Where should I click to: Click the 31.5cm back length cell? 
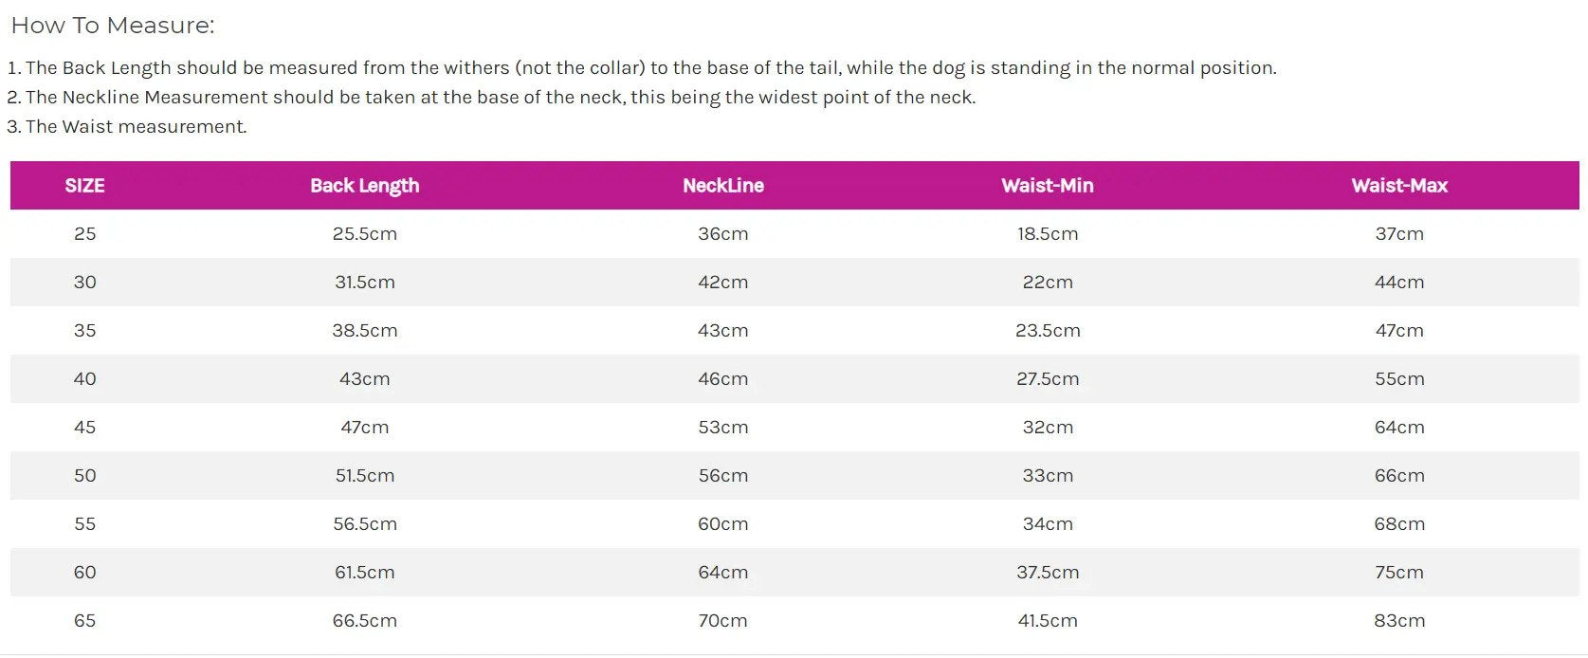pyautogui.click(x=364, y=283)
